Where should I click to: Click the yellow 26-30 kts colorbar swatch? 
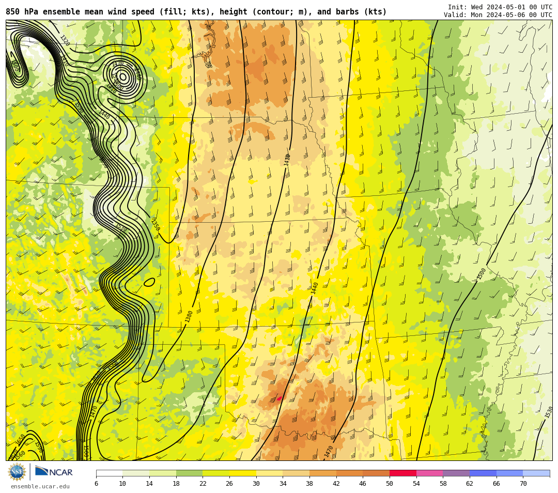point(243,473)
